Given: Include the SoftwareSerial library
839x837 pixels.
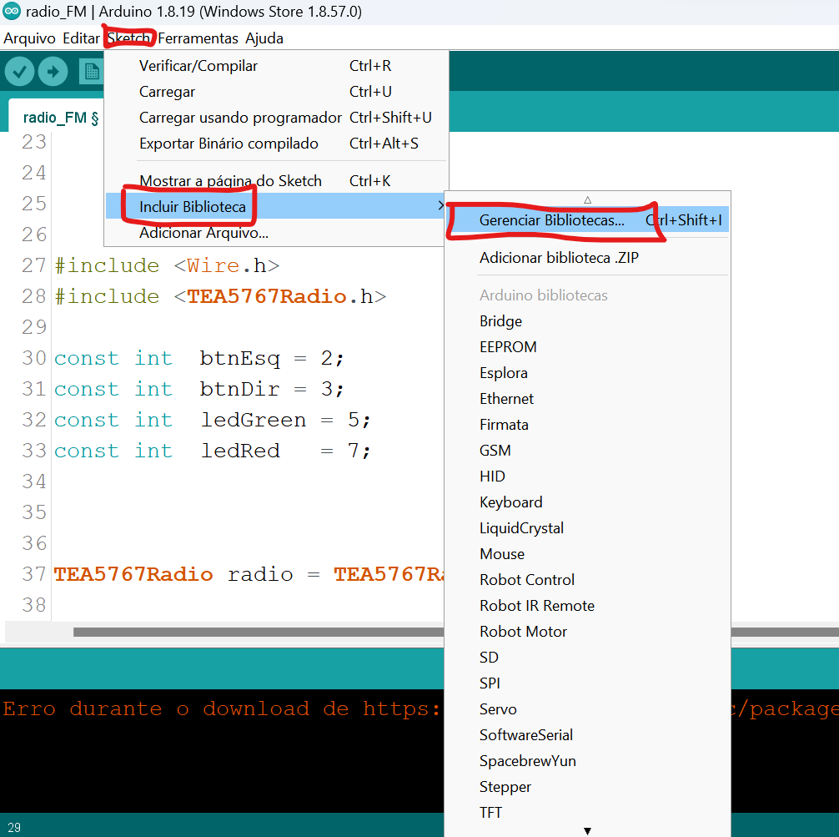Looking at the screenshot, I should 587,734.
